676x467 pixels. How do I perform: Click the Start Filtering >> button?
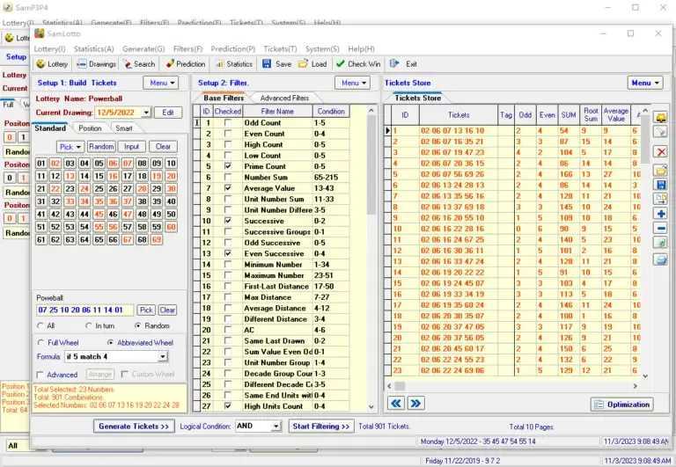pyautogui.click(x=321, y=426)
